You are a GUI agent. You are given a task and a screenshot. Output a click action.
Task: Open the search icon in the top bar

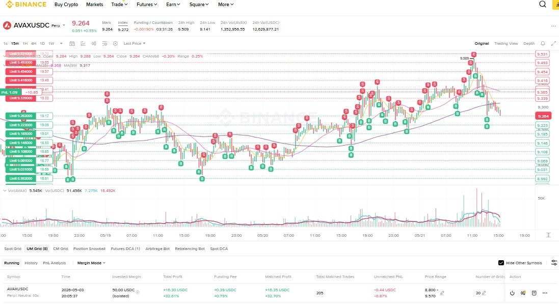[542, 4]
